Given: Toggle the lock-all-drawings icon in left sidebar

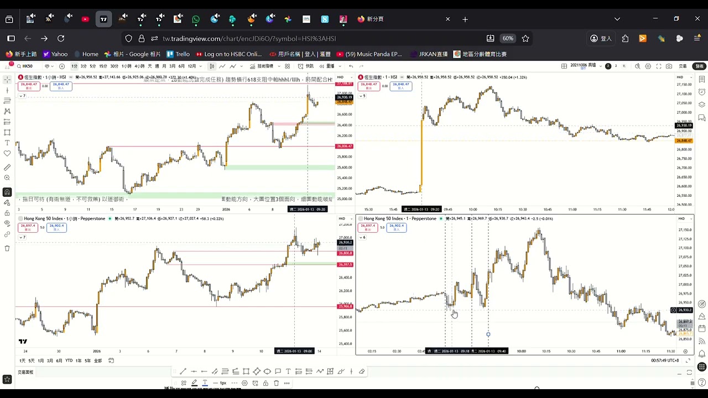Looking at the screenshot, I should 7,213.
